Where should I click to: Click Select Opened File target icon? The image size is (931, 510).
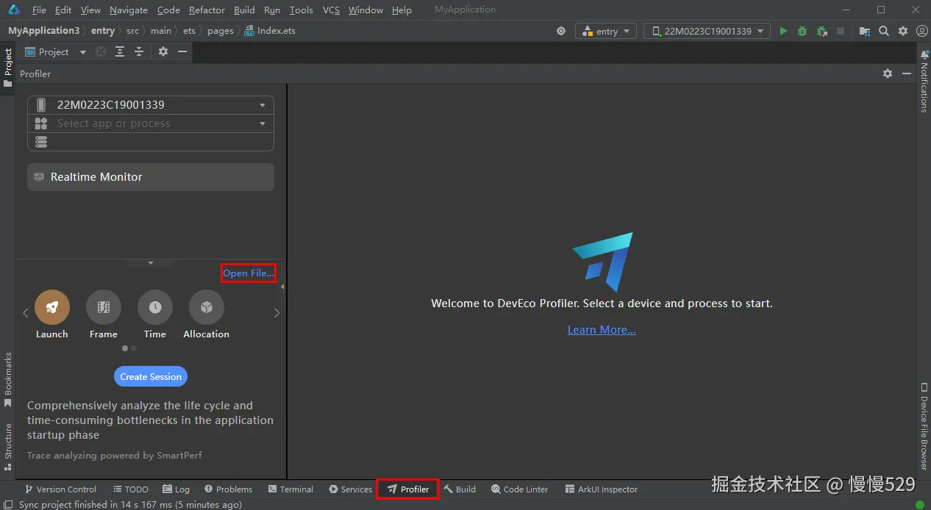coord(101,51)
